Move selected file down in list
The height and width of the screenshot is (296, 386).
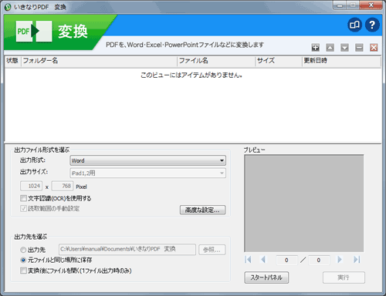[x=344, y=48]
